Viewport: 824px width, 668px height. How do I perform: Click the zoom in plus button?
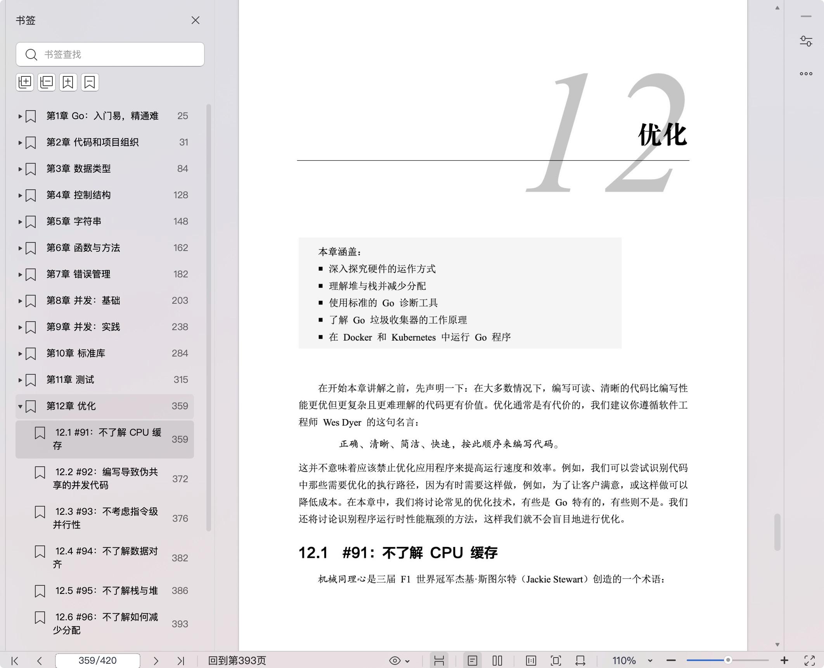pyautogui.click(x=784, y=660)
